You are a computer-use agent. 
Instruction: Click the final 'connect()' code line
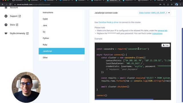102,95
